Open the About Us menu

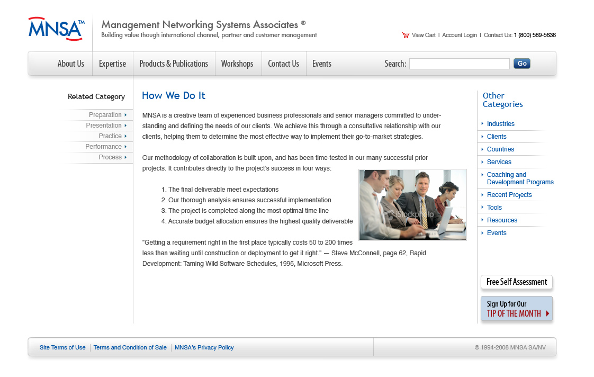pos(71,64)
